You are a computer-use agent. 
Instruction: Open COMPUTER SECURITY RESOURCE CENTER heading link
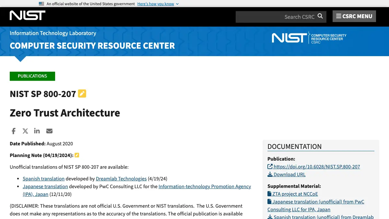click(x=92, y=46)
